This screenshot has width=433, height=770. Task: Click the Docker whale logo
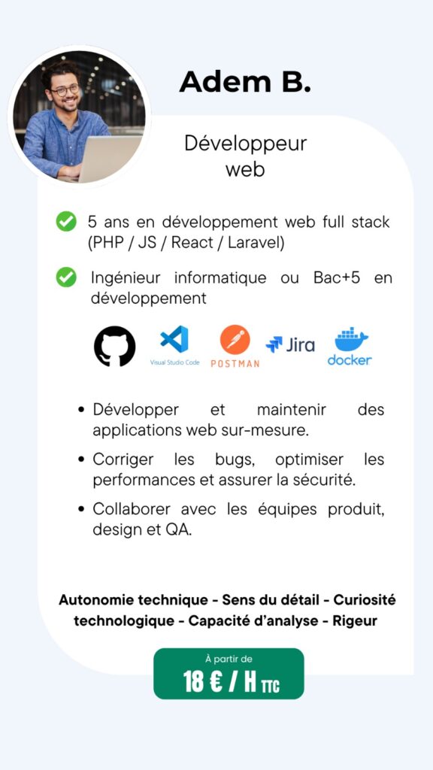click(349, 346)
